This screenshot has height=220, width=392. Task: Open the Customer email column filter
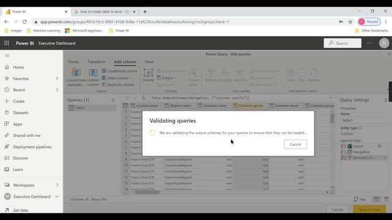[x=301, y=106]
